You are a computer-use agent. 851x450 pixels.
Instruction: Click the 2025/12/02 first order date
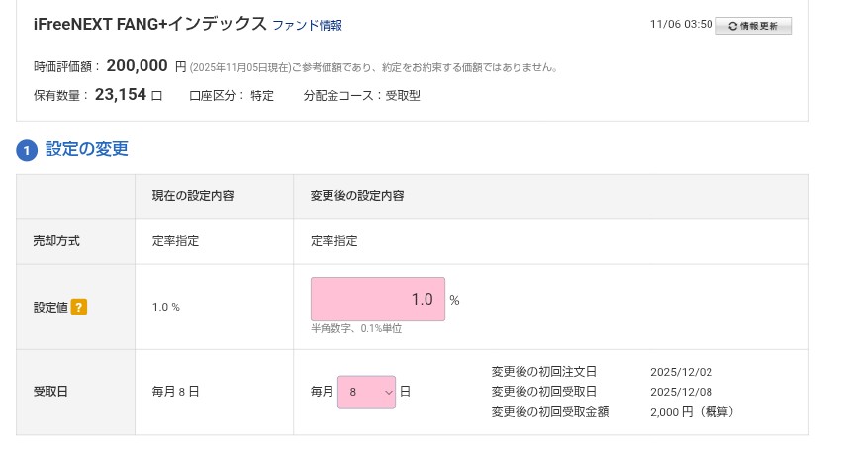tap(681, 373)
